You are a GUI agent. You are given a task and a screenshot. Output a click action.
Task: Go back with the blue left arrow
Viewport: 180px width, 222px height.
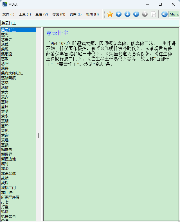(x=136, y=14)
